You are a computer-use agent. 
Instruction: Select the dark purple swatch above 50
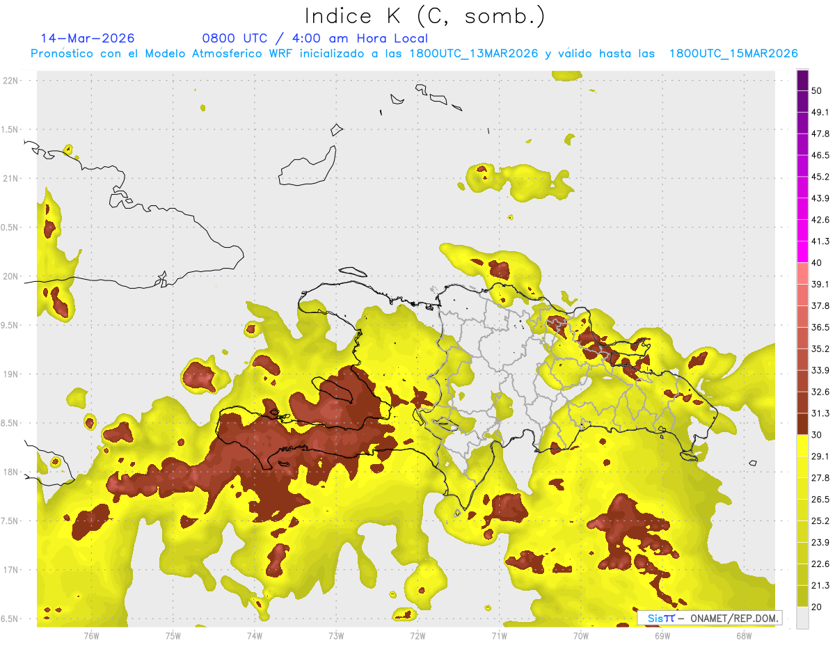point(803,80)
